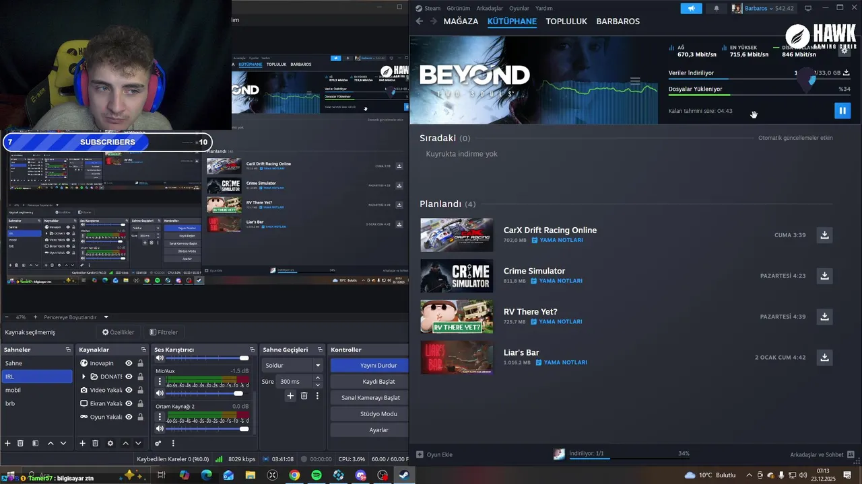This screenshot has height=484, width=862.
Task: Open the Steam taskbar icon
Action: coord(404,475)
